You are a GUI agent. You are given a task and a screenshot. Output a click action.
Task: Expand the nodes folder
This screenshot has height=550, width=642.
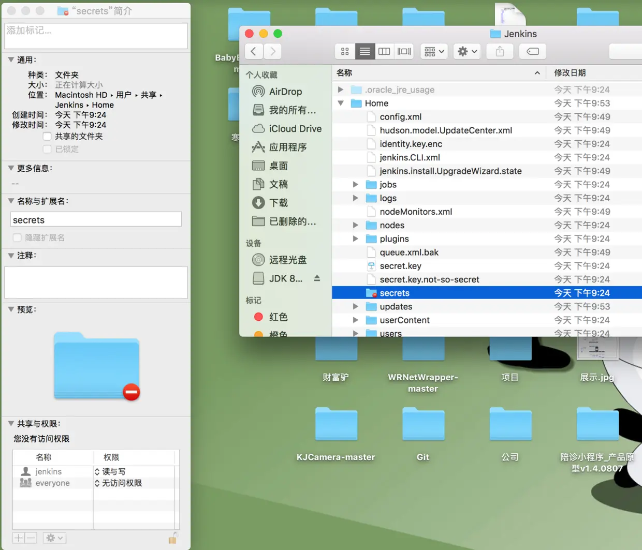pos(356,225)
